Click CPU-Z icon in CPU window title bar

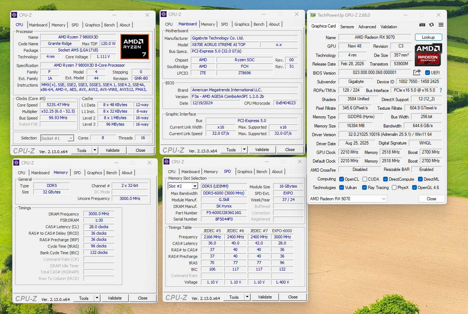tap(14, 15)
